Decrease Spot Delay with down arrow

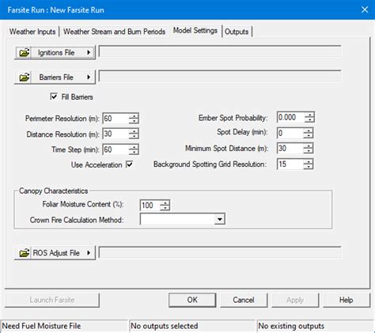click(x=308, y=135)
